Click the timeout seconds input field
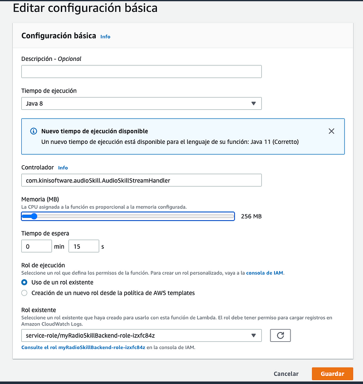363x384 pixels. (83, 246)
